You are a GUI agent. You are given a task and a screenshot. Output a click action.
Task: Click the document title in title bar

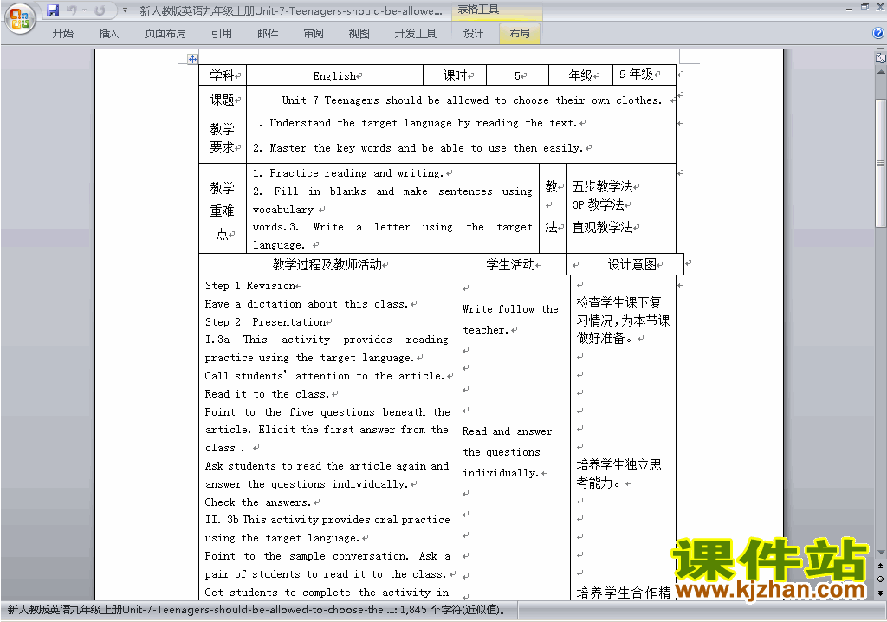[x=291, y=10]
